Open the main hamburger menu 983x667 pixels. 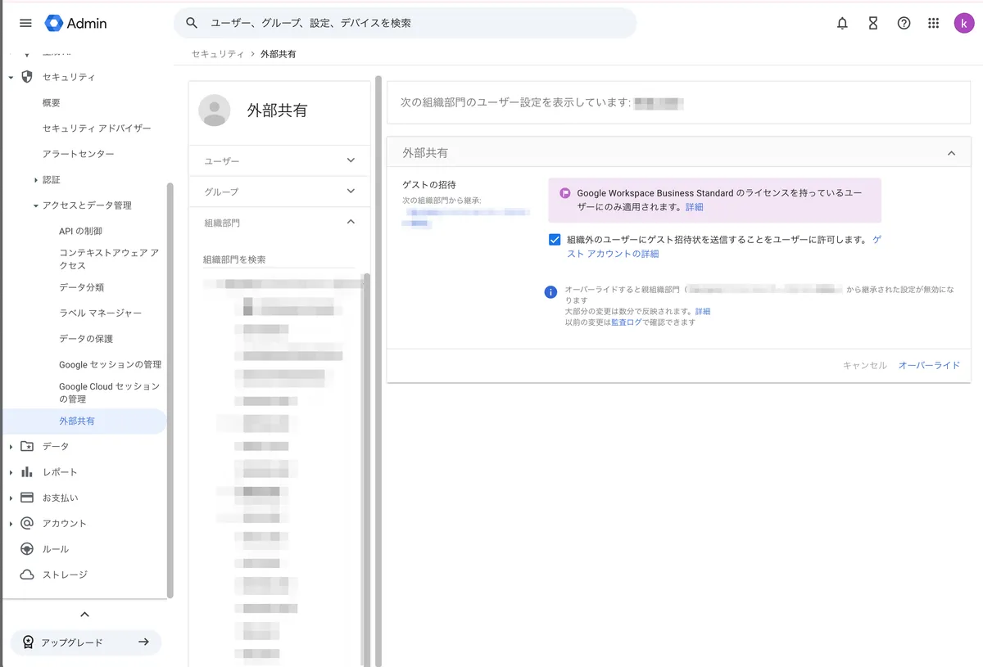[25, 23]
